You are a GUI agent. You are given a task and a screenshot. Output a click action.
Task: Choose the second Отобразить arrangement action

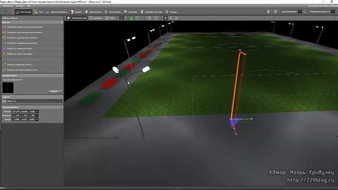coord(32,32)
